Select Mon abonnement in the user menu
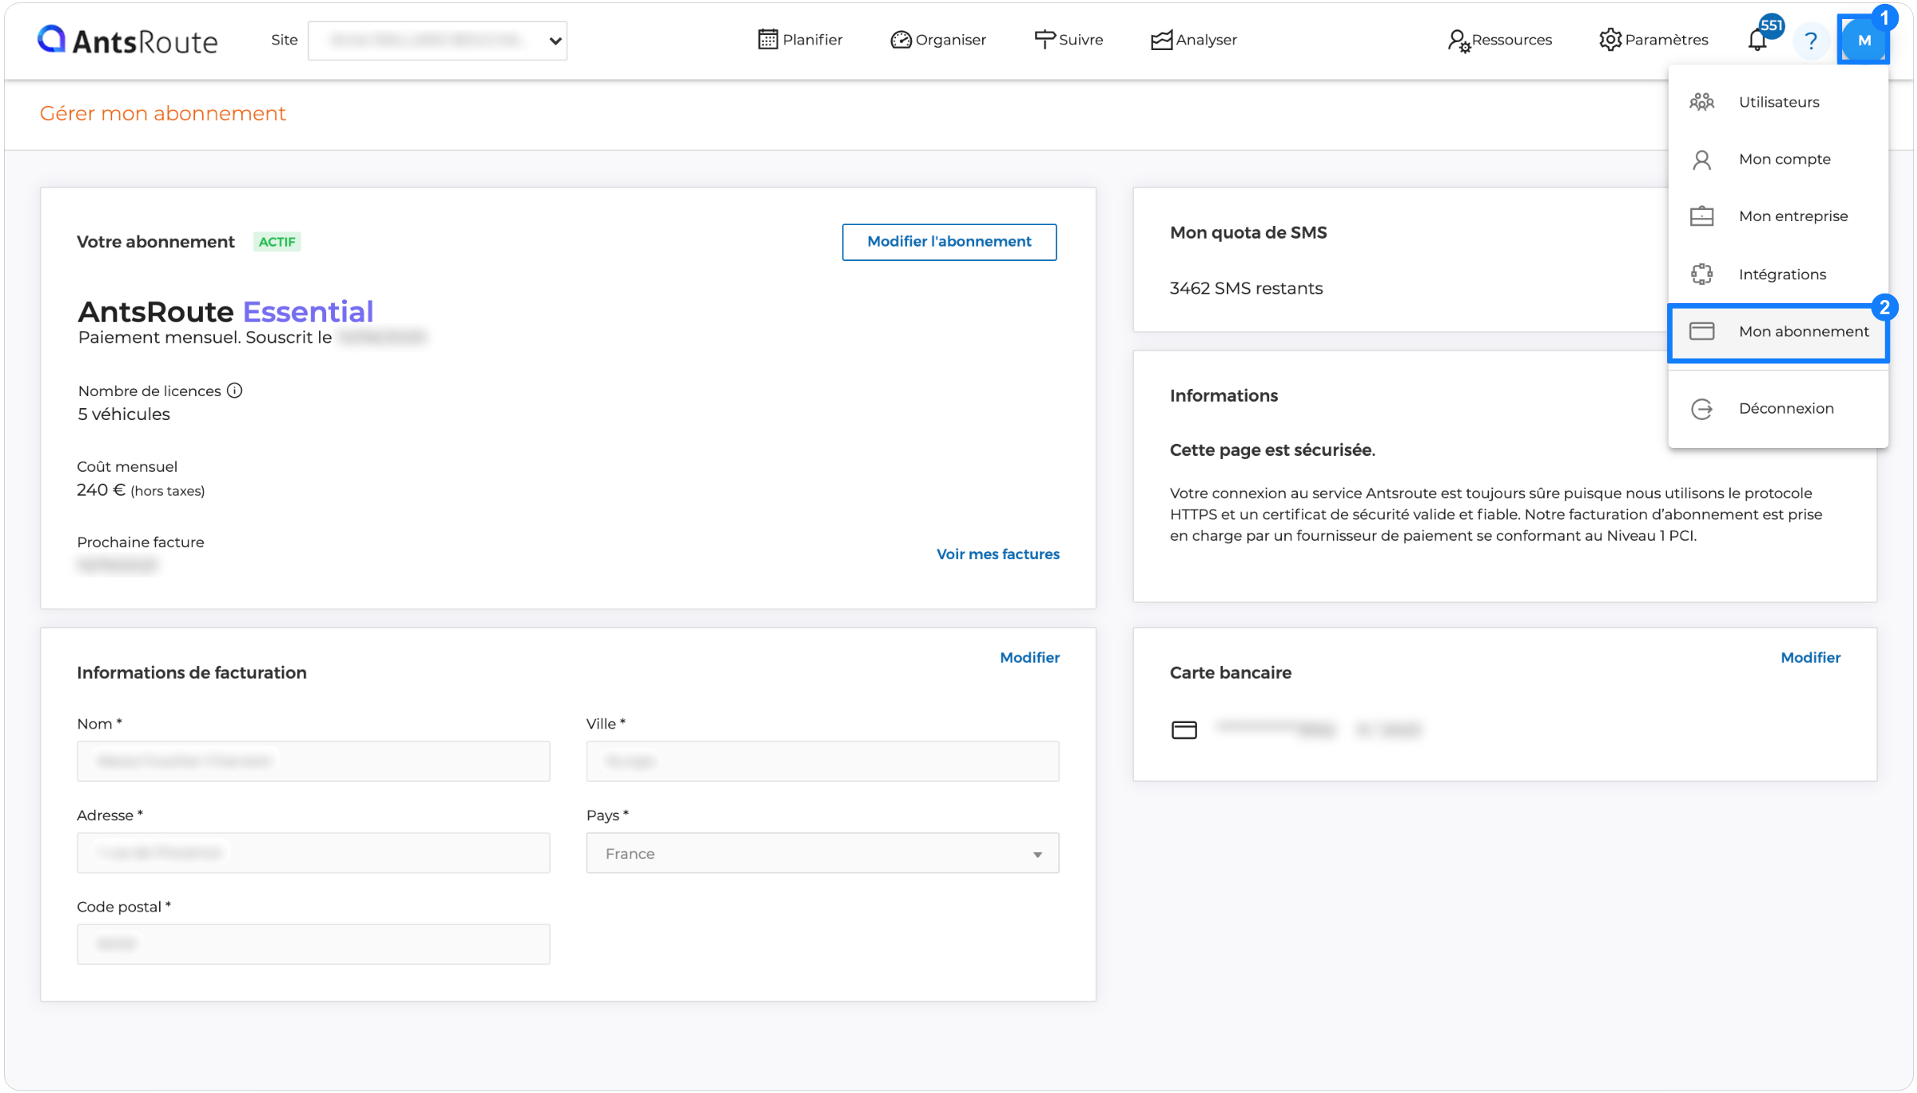1917x1093 pixels. pos(1778,332)
